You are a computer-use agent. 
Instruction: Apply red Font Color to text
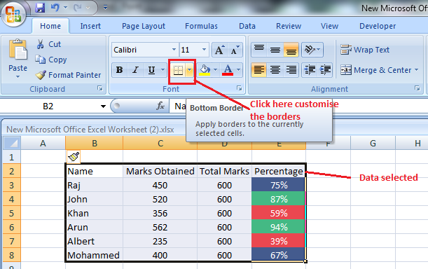point(228,70)
